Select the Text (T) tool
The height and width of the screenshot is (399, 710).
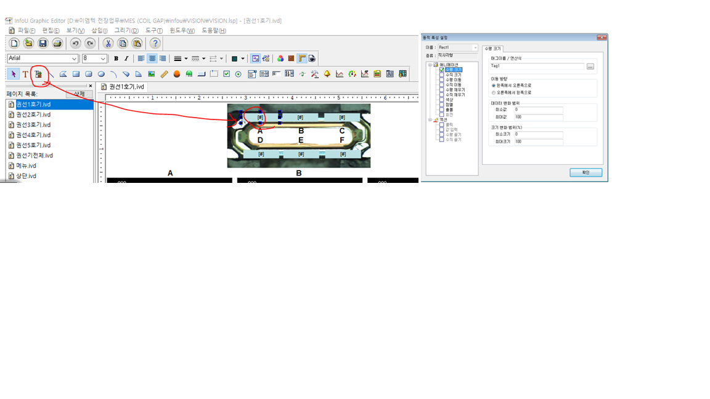[x=25, y=75]
